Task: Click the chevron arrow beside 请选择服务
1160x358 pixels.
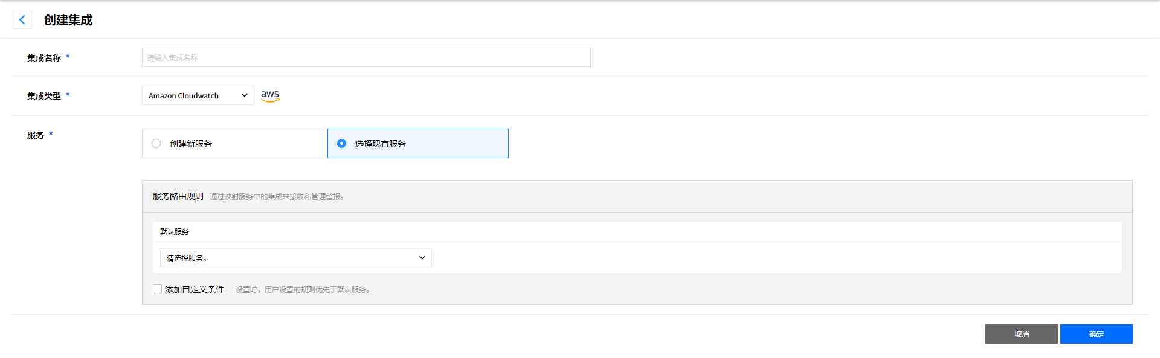Action: click(422, 258)
